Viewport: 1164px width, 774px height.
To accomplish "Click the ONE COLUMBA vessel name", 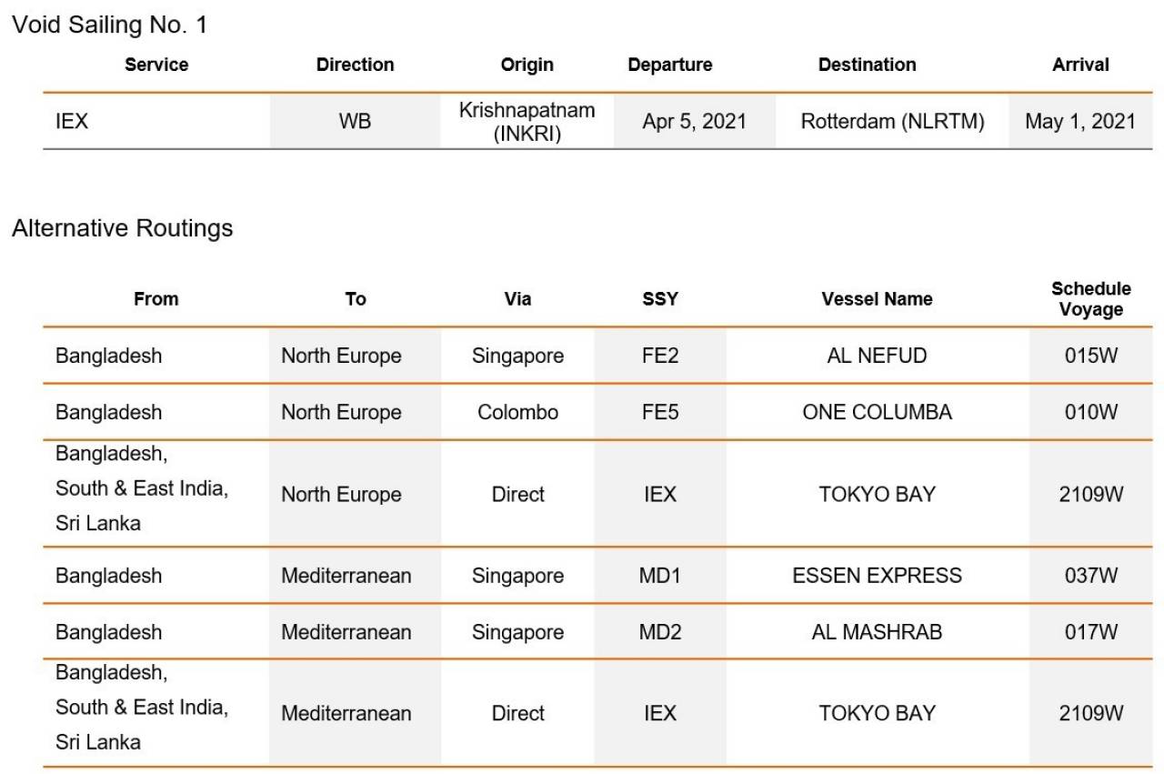I will (877, 412).
